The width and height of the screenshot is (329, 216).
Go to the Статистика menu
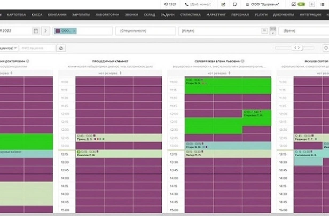coord(190,15)
